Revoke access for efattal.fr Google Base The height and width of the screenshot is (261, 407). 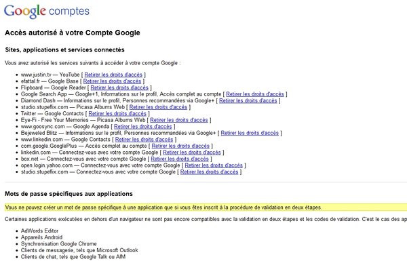pos(112,81)
